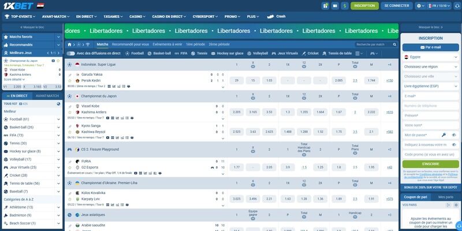Favorite the Garuda Yaksa match star
This screenshot has height=231, width=462.
(70, 80)
